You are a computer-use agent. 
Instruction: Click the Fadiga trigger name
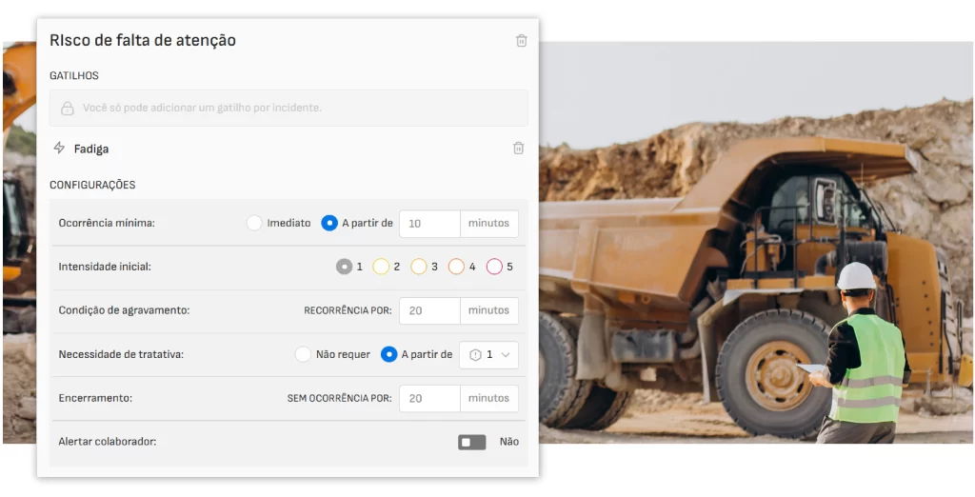(91, 149)
